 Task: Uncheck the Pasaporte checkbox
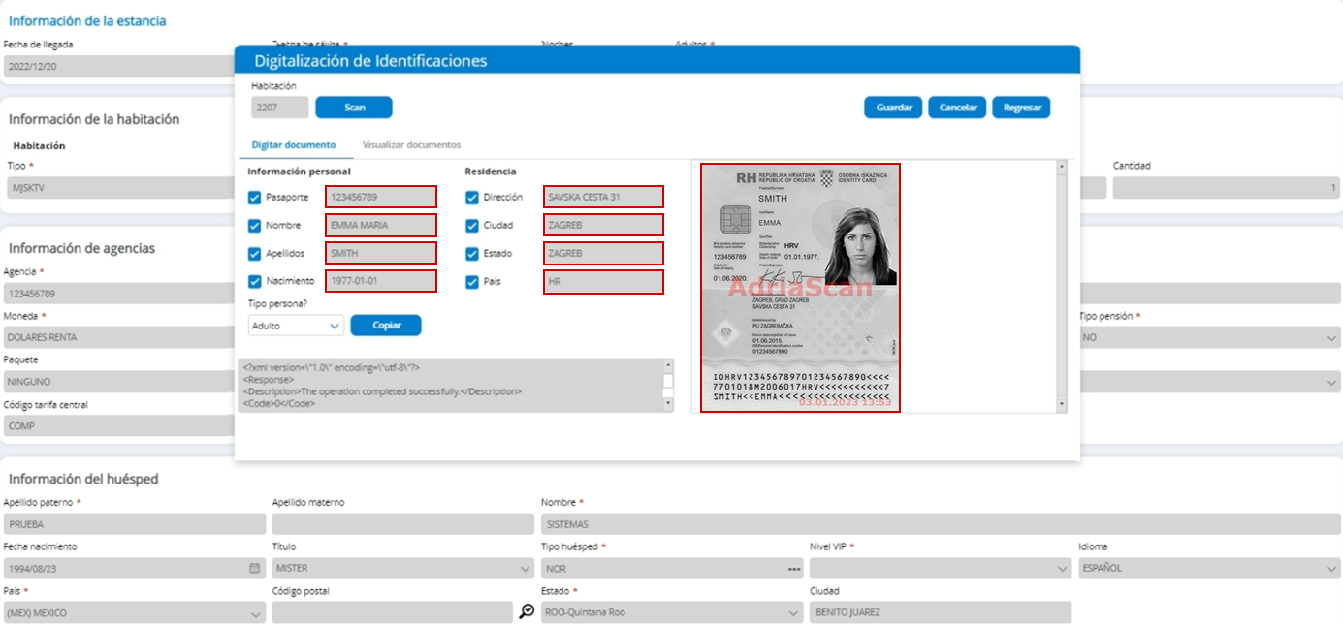[255, 198]
